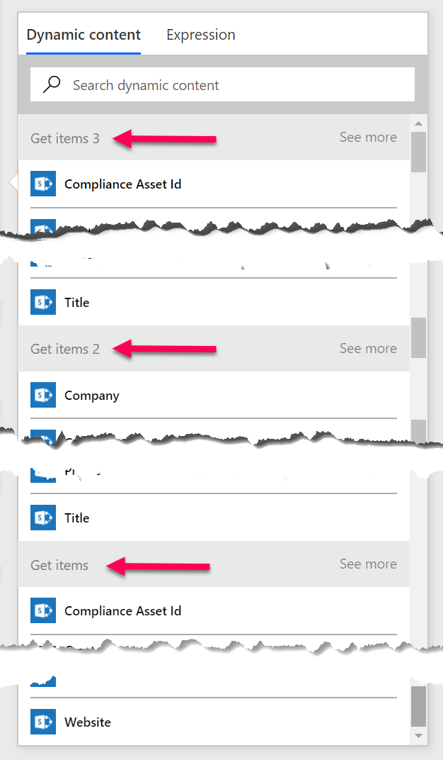Click scrollbar down arrow
The height and width of the screenshot is (760, 443).
(418, 737)
